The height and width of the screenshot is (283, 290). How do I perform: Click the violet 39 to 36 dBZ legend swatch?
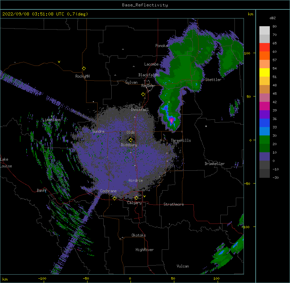(x=264, y=115)
